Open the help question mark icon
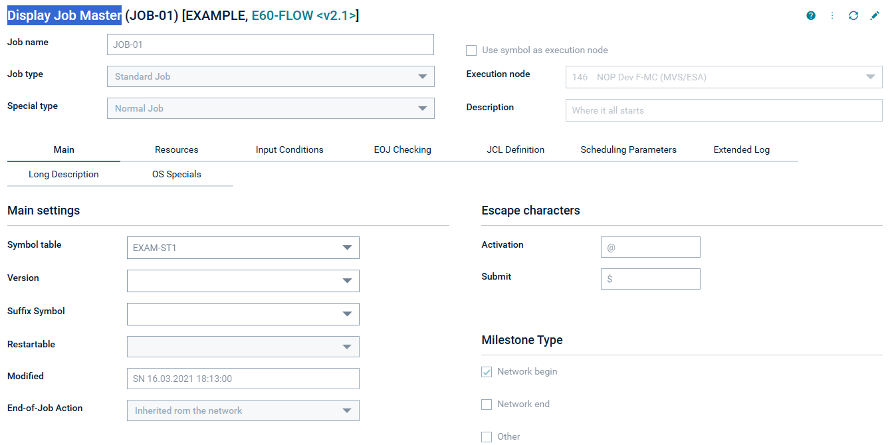Screen dimensions: 894x445 tap(811, 15)
